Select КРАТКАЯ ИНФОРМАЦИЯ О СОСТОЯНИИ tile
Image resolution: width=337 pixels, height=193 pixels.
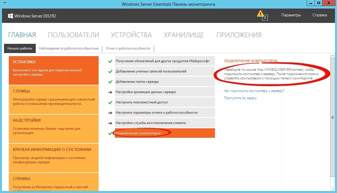pos(54,158)
